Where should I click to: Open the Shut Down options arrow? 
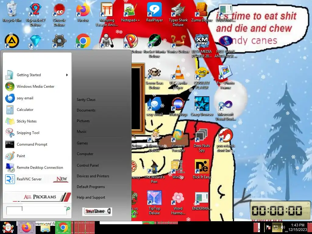coord(109,211)
